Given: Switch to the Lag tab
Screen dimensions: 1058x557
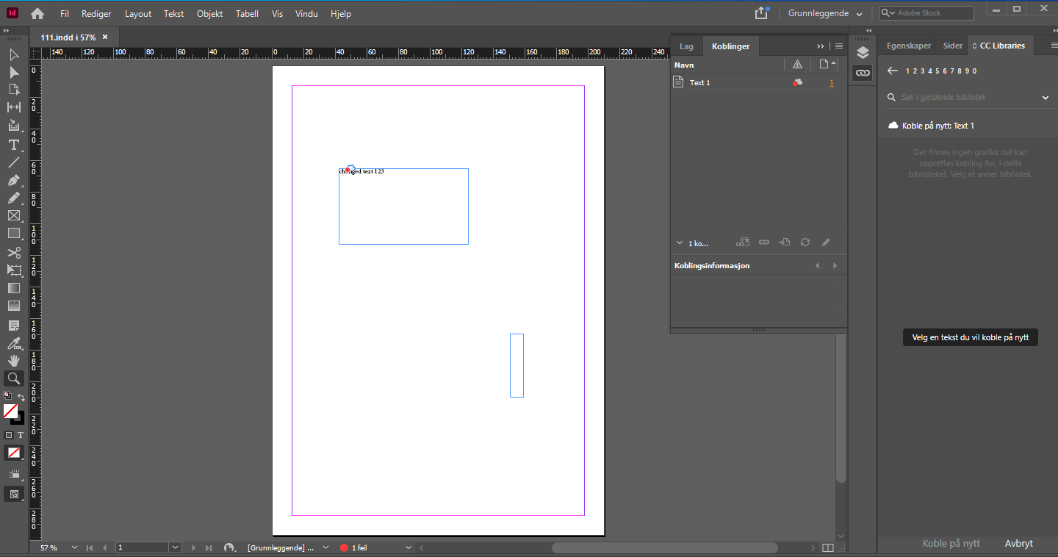Looking at the screenshot, I should click(x=686, y=46).
